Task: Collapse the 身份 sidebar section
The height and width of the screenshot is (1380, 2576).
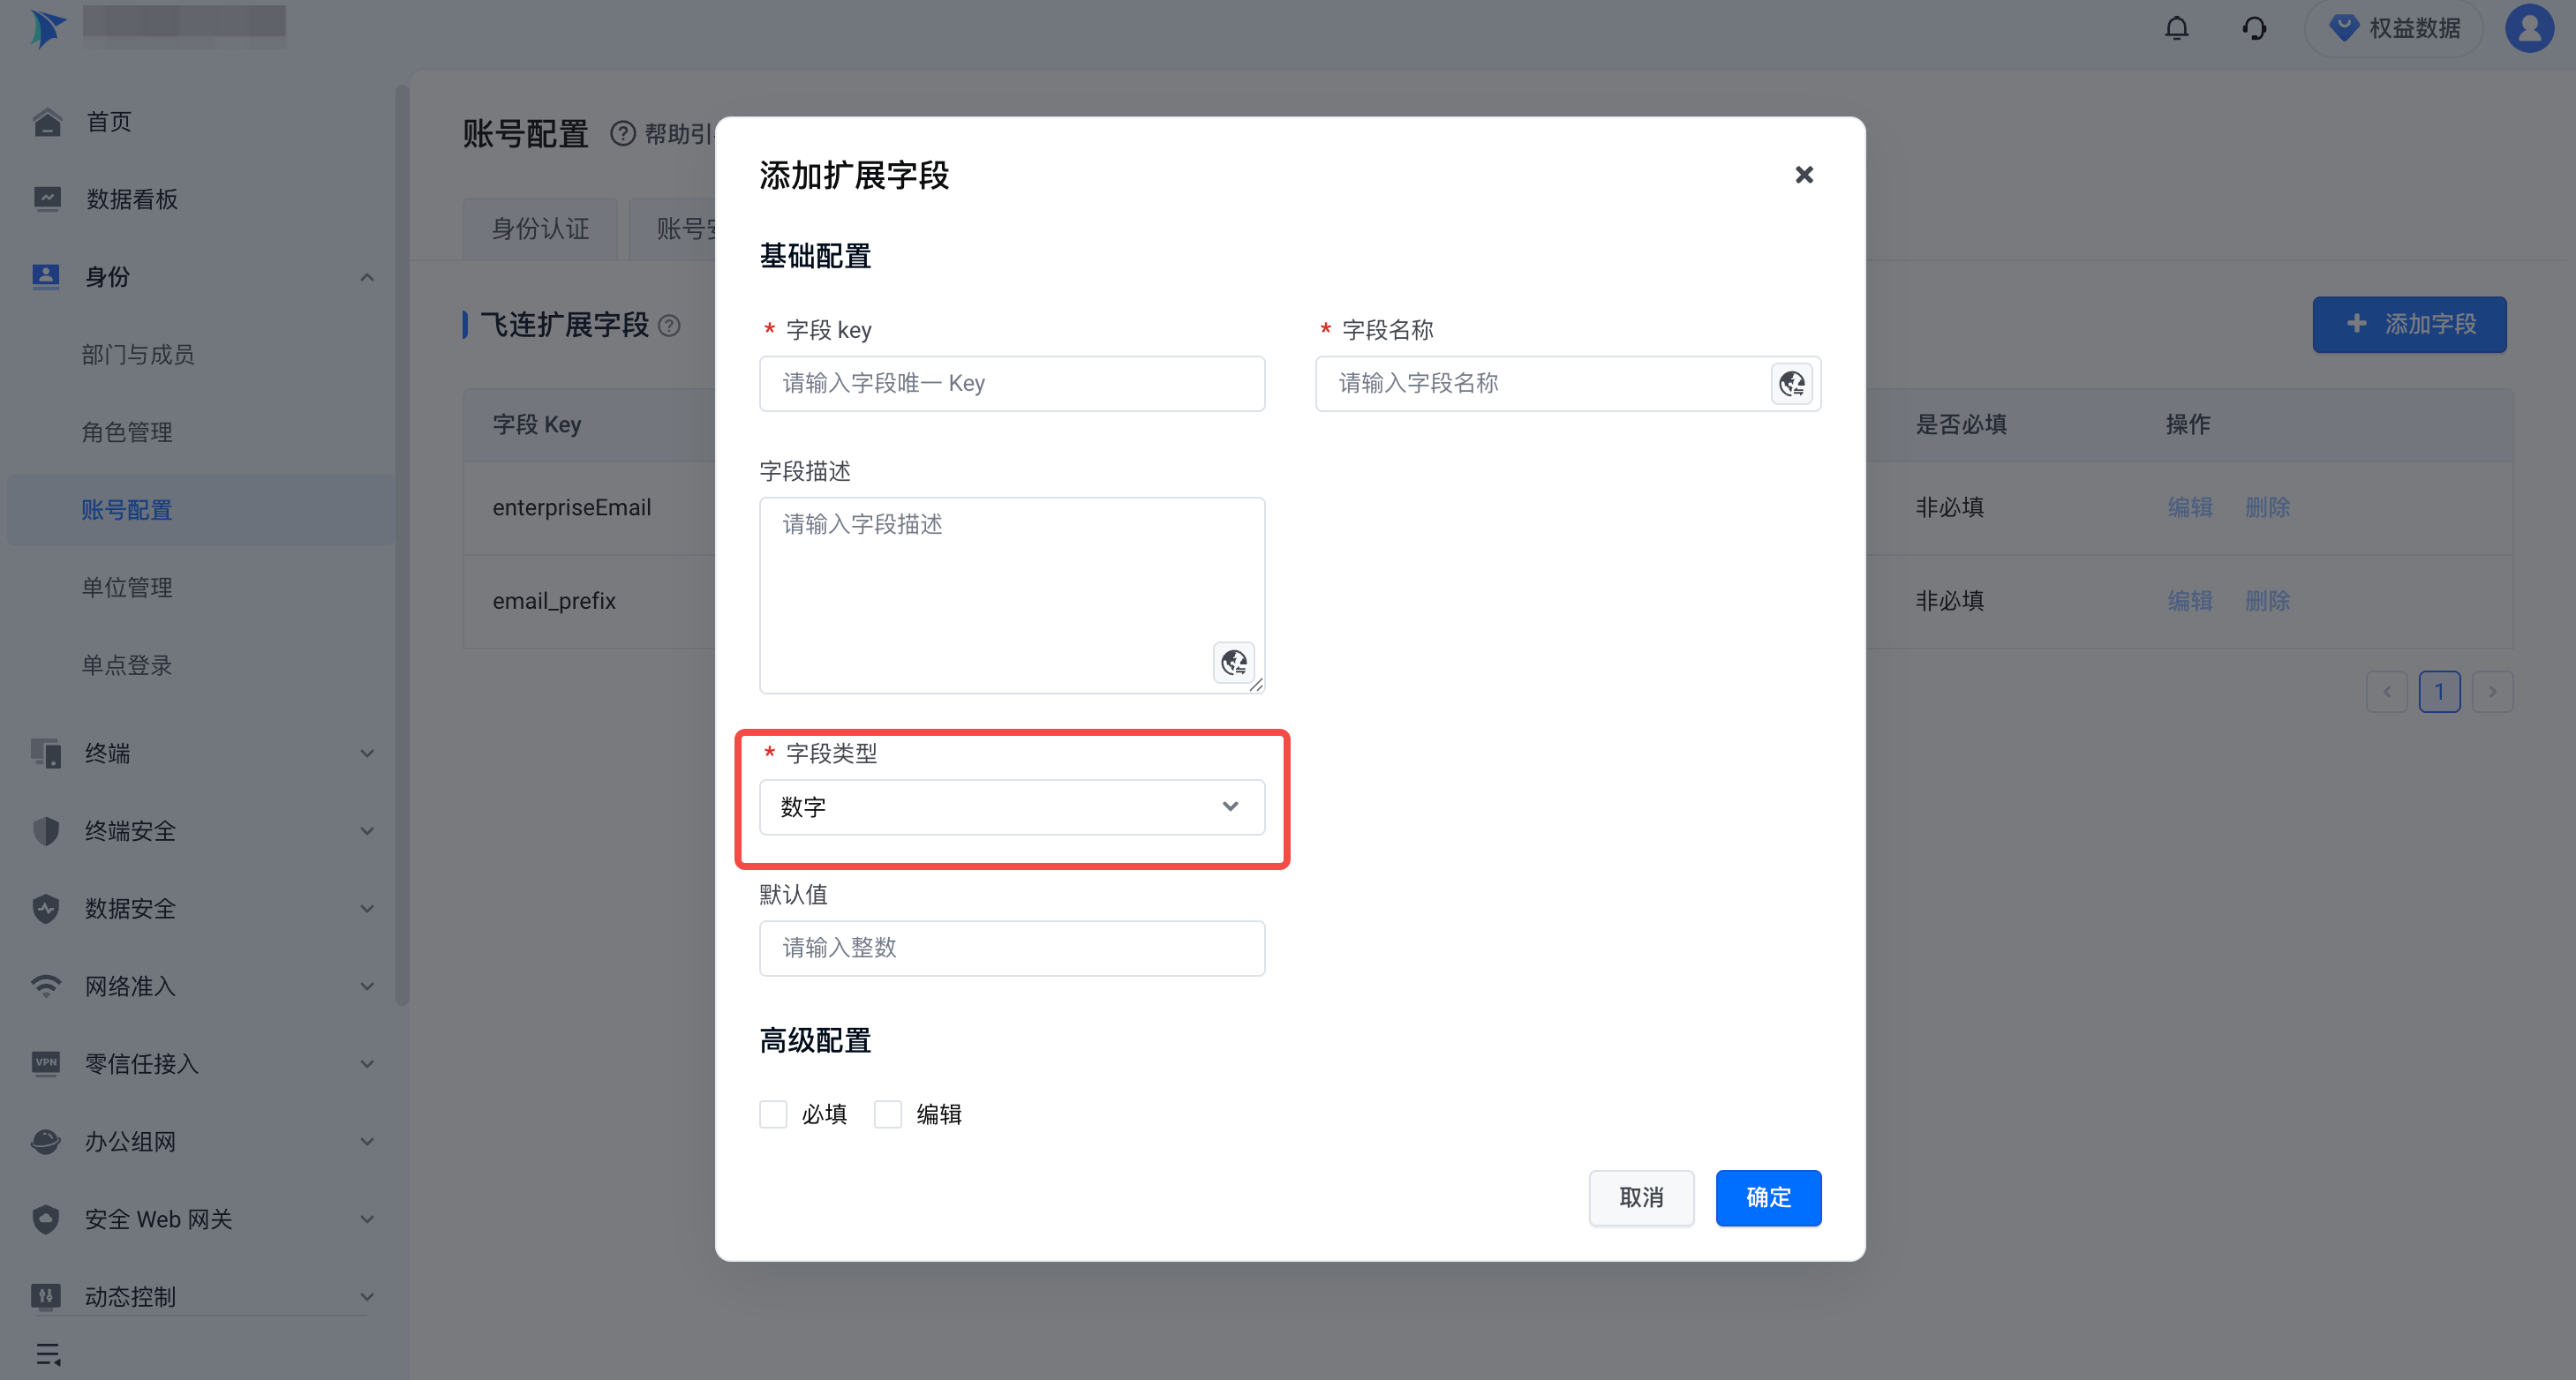Action: [366, 277]
